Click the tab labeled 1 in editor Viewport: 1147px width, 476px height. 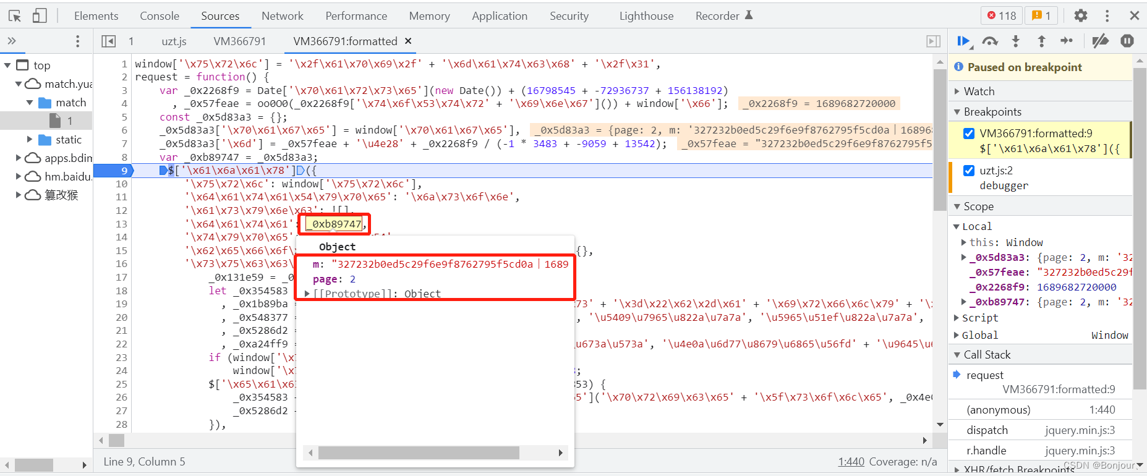tap(131, 41)
